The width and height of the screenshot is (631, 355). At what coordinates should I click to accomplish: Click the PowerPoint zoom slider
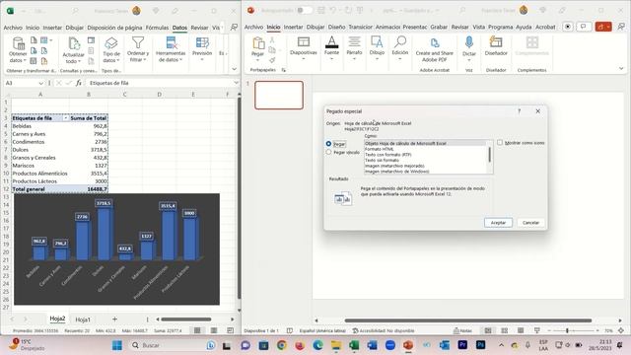point(575,330)
